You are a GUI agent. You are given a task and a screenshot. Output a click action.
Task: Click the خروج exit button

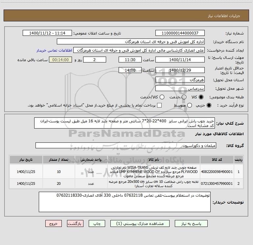coord(54,224)
